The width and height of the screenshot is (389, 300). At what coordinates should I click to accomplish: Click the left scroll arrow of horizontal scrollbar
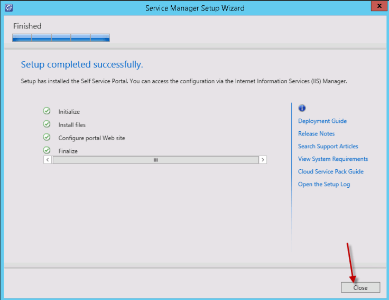click(48, 160)
